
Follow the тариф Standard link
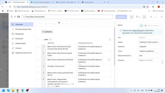138,30
